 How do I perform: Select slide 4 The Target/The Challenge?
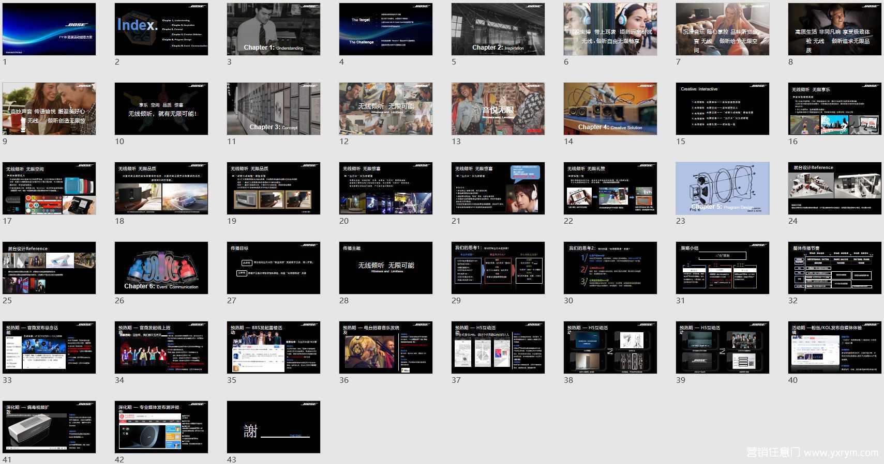(x=386, y=29)
